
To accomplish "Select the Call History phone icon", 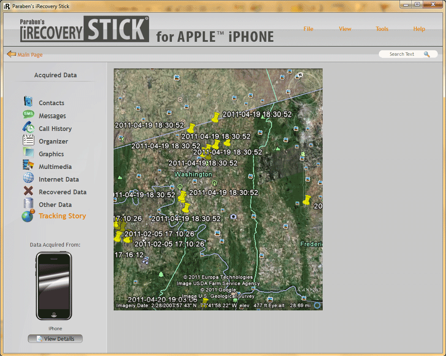I will coord(28,127).
